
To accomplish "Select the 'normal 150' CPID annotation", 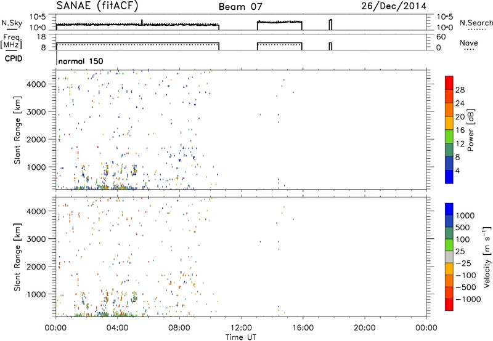I will pos(81,61).
